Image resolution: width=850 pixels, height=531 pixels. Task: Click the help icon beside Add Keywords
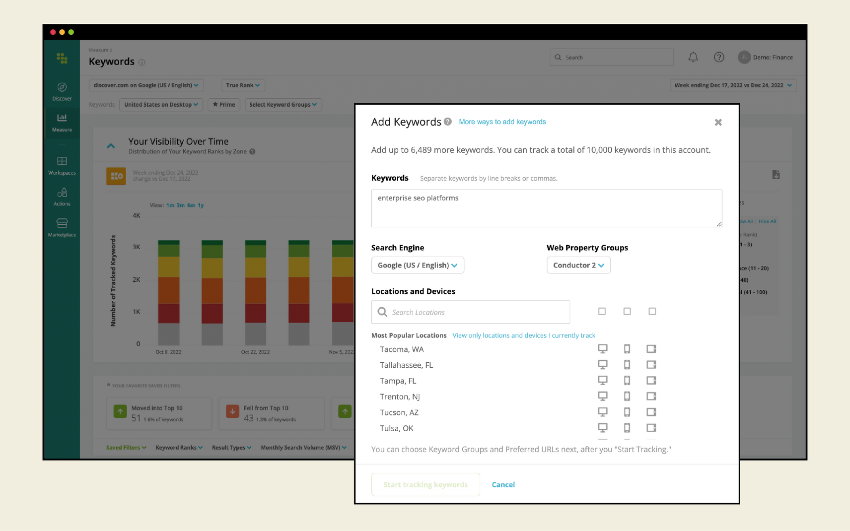tap(448, 122)
